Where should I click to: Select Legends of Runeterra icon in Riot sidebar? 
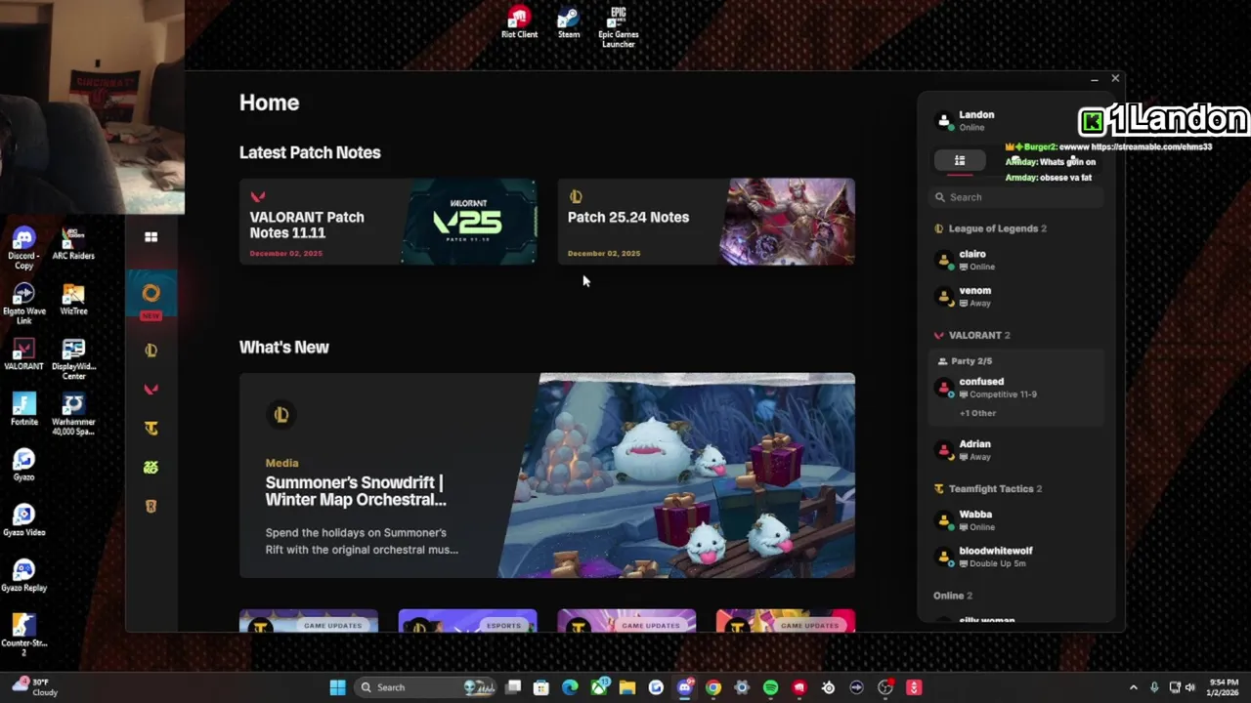pyautogui.click(x=151, y=507)
